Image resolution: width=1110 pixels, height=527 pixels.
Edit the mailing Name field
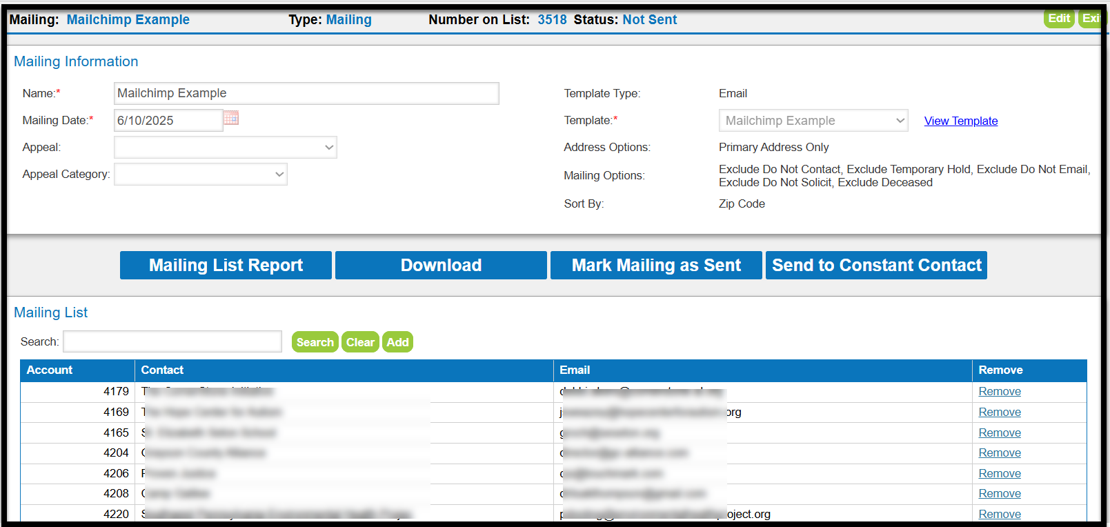306,93
